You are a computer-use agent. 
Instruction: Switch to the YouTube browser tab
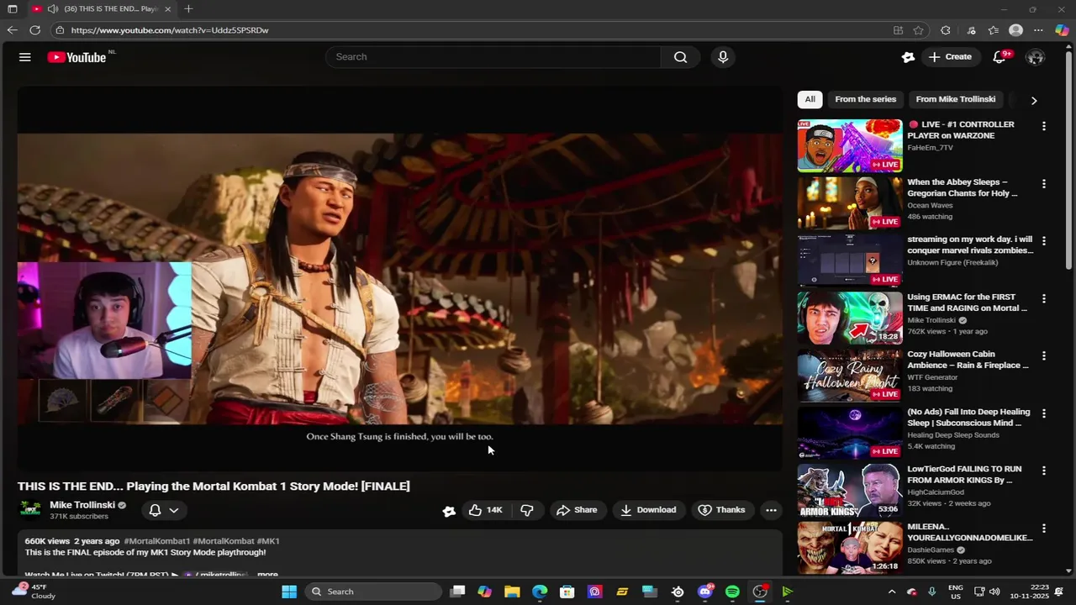103,8
